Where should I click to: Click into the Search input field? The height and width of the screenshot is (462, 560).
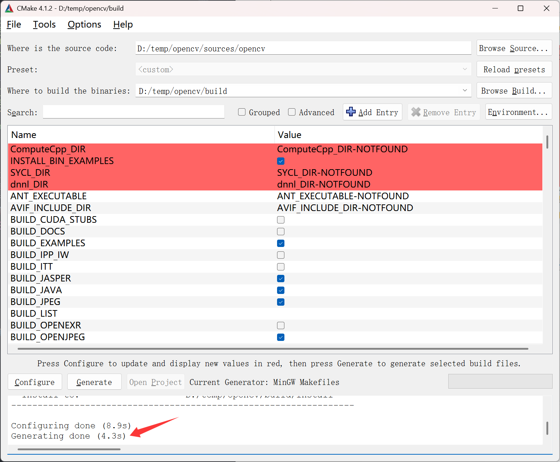coord(133,112)
